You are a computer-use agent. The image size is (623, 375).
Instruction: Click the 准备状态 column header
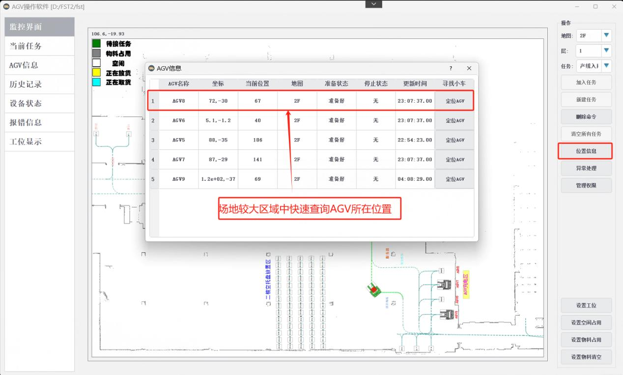[x=336, y=84]
